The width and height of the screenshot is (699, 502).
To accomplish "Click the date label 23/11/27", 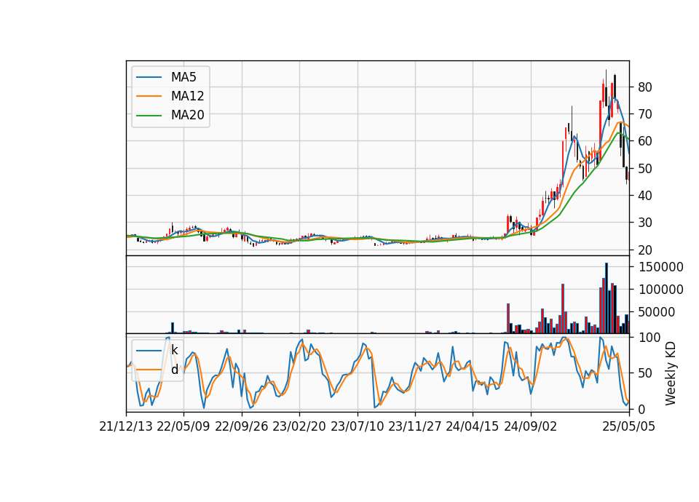I will click(415, 426).
